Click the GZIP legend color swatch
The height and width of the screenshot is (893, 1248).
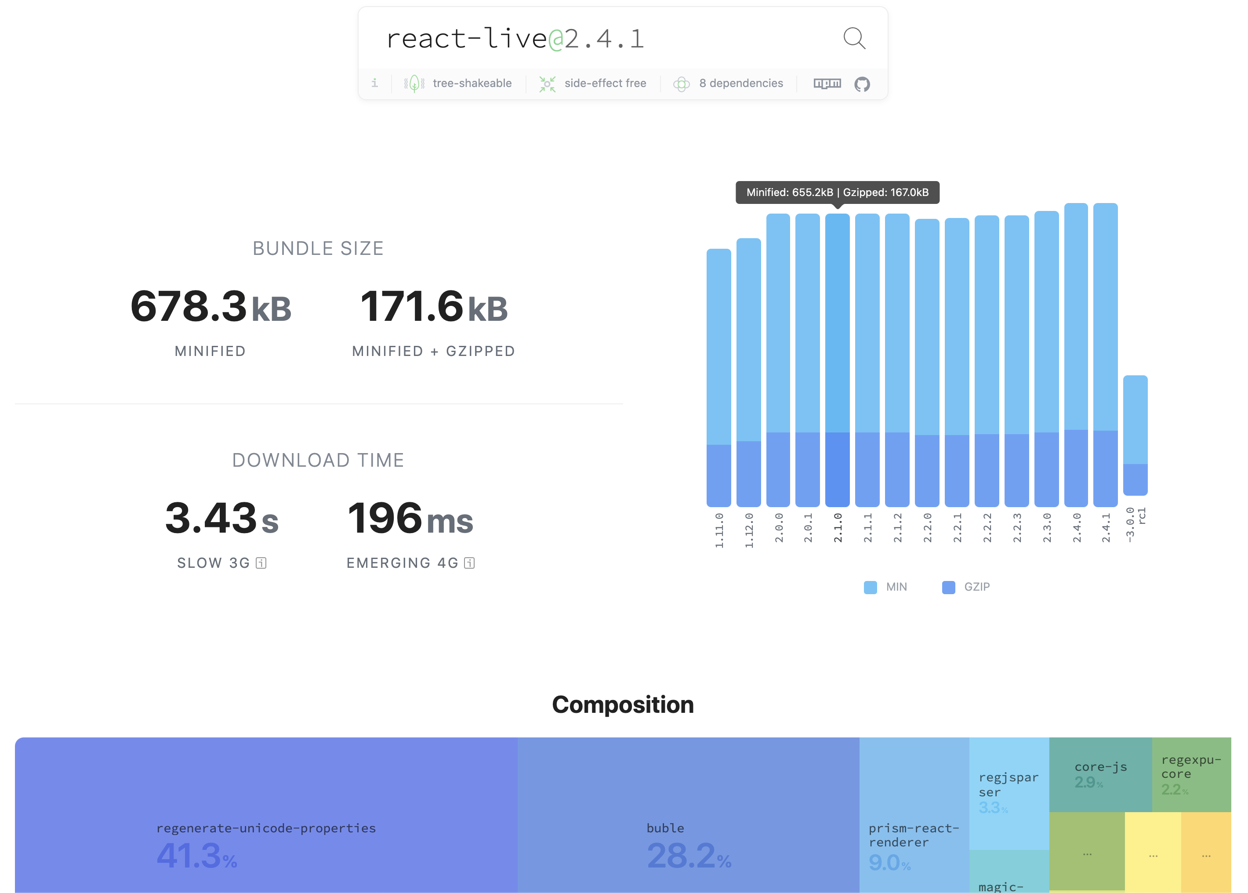[948, 587]
